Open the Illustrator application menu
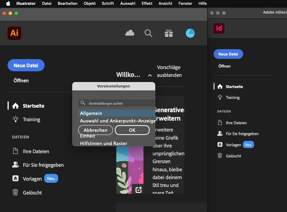 point(26,4)
